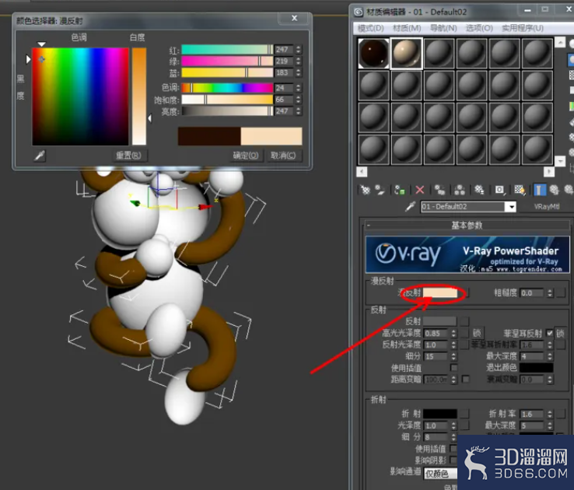Click the 粗糙度 0.0 spinner arrows

[x=550, y=293]
